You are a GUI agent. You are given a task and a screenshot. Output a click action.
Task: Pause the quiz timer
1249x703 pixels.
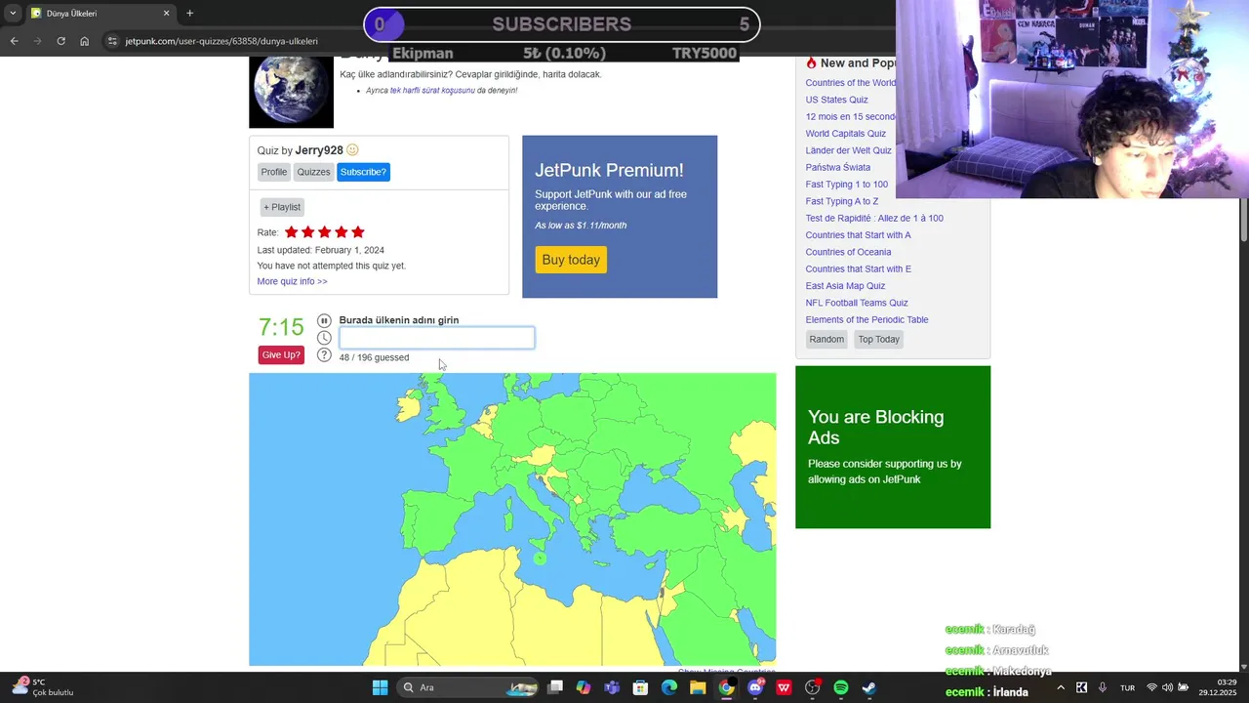tap(324, 320)
